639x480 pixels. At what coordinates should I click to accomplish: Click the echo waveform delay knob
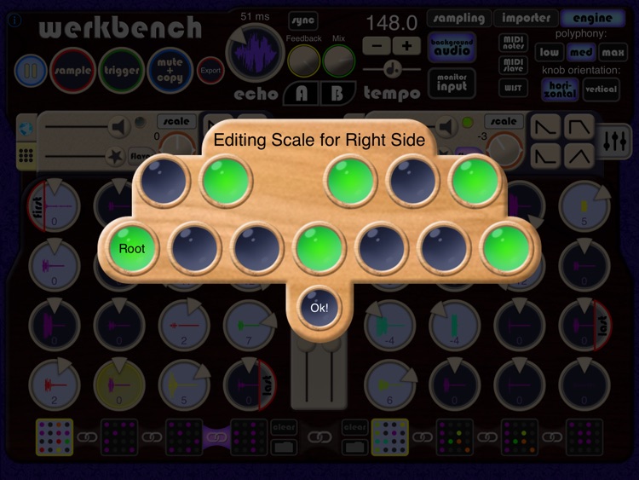tap(255, 52)
